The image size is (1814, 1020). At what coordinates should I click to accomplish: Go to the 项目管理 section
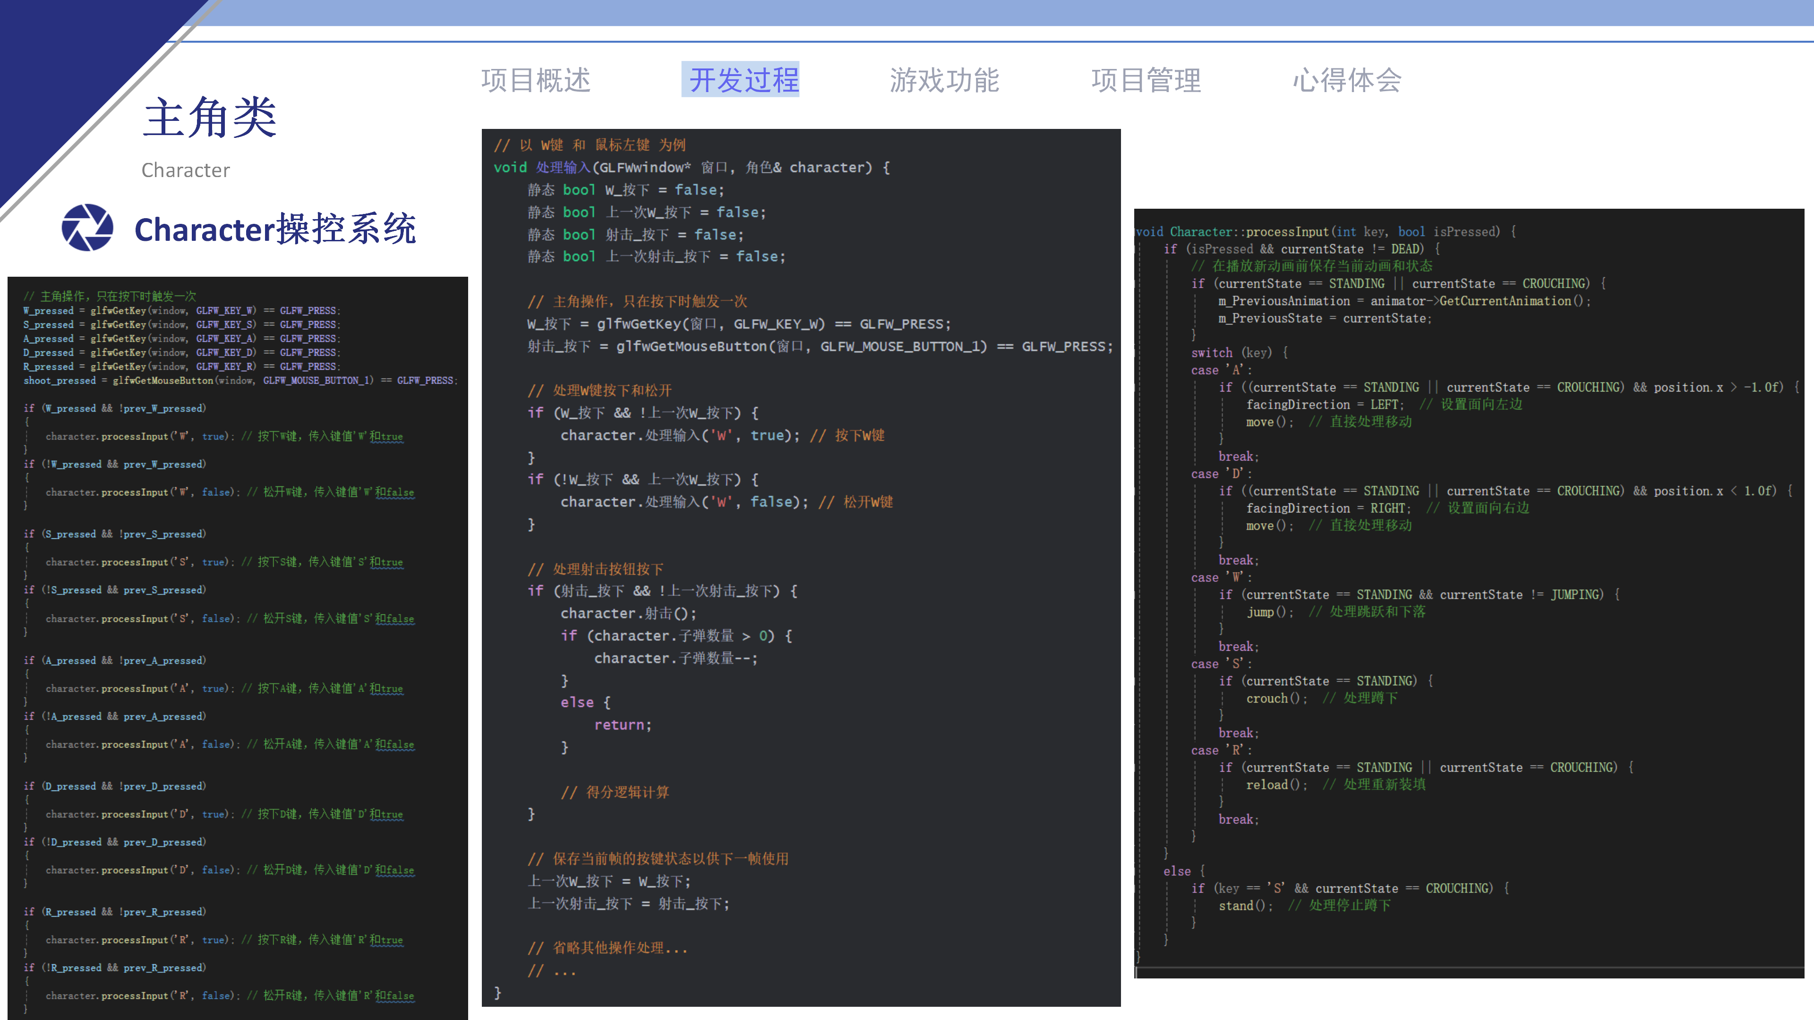pos(1146,80)
